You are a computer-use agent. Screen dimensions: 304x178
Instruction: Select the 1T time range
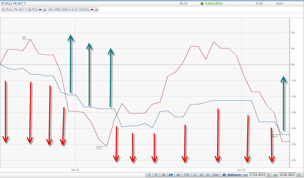pyautogui.click(x=149, y=175)
